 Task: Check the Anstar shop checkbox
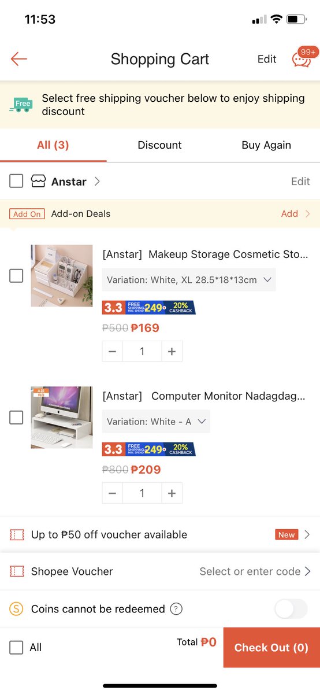click(16, 182)
